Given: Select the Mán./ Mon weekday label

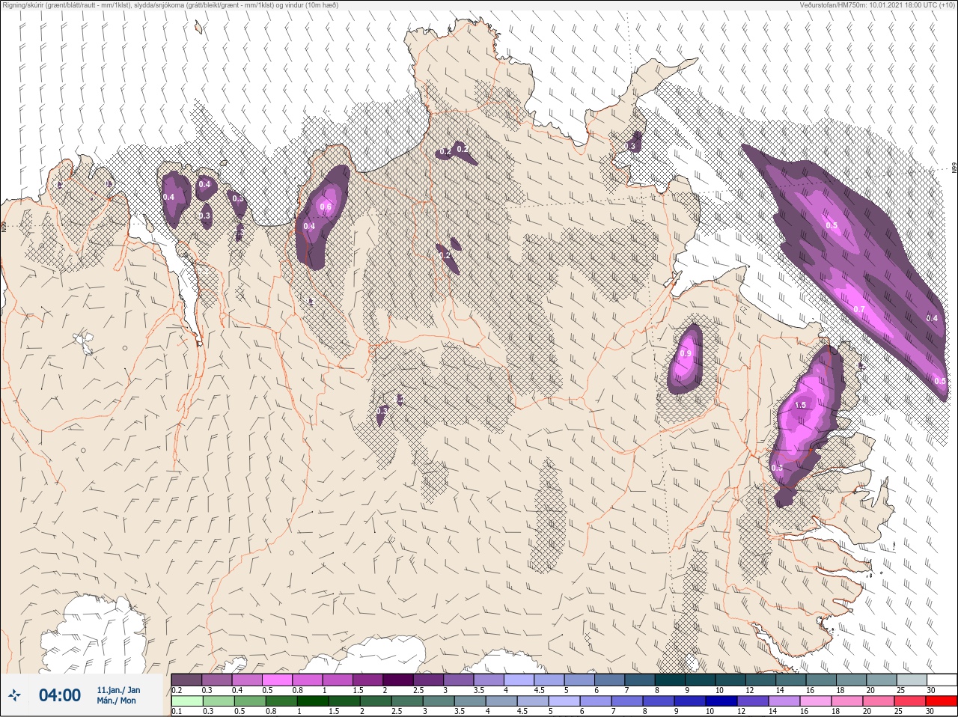Looking at the screenshot, I should click(117, 701).
